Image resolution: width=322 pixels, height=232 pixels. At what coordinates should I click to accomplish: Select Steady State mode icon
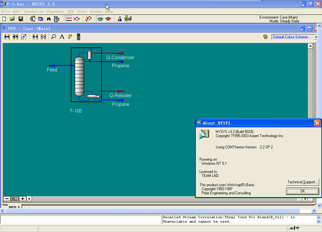(x=69, y=19)
